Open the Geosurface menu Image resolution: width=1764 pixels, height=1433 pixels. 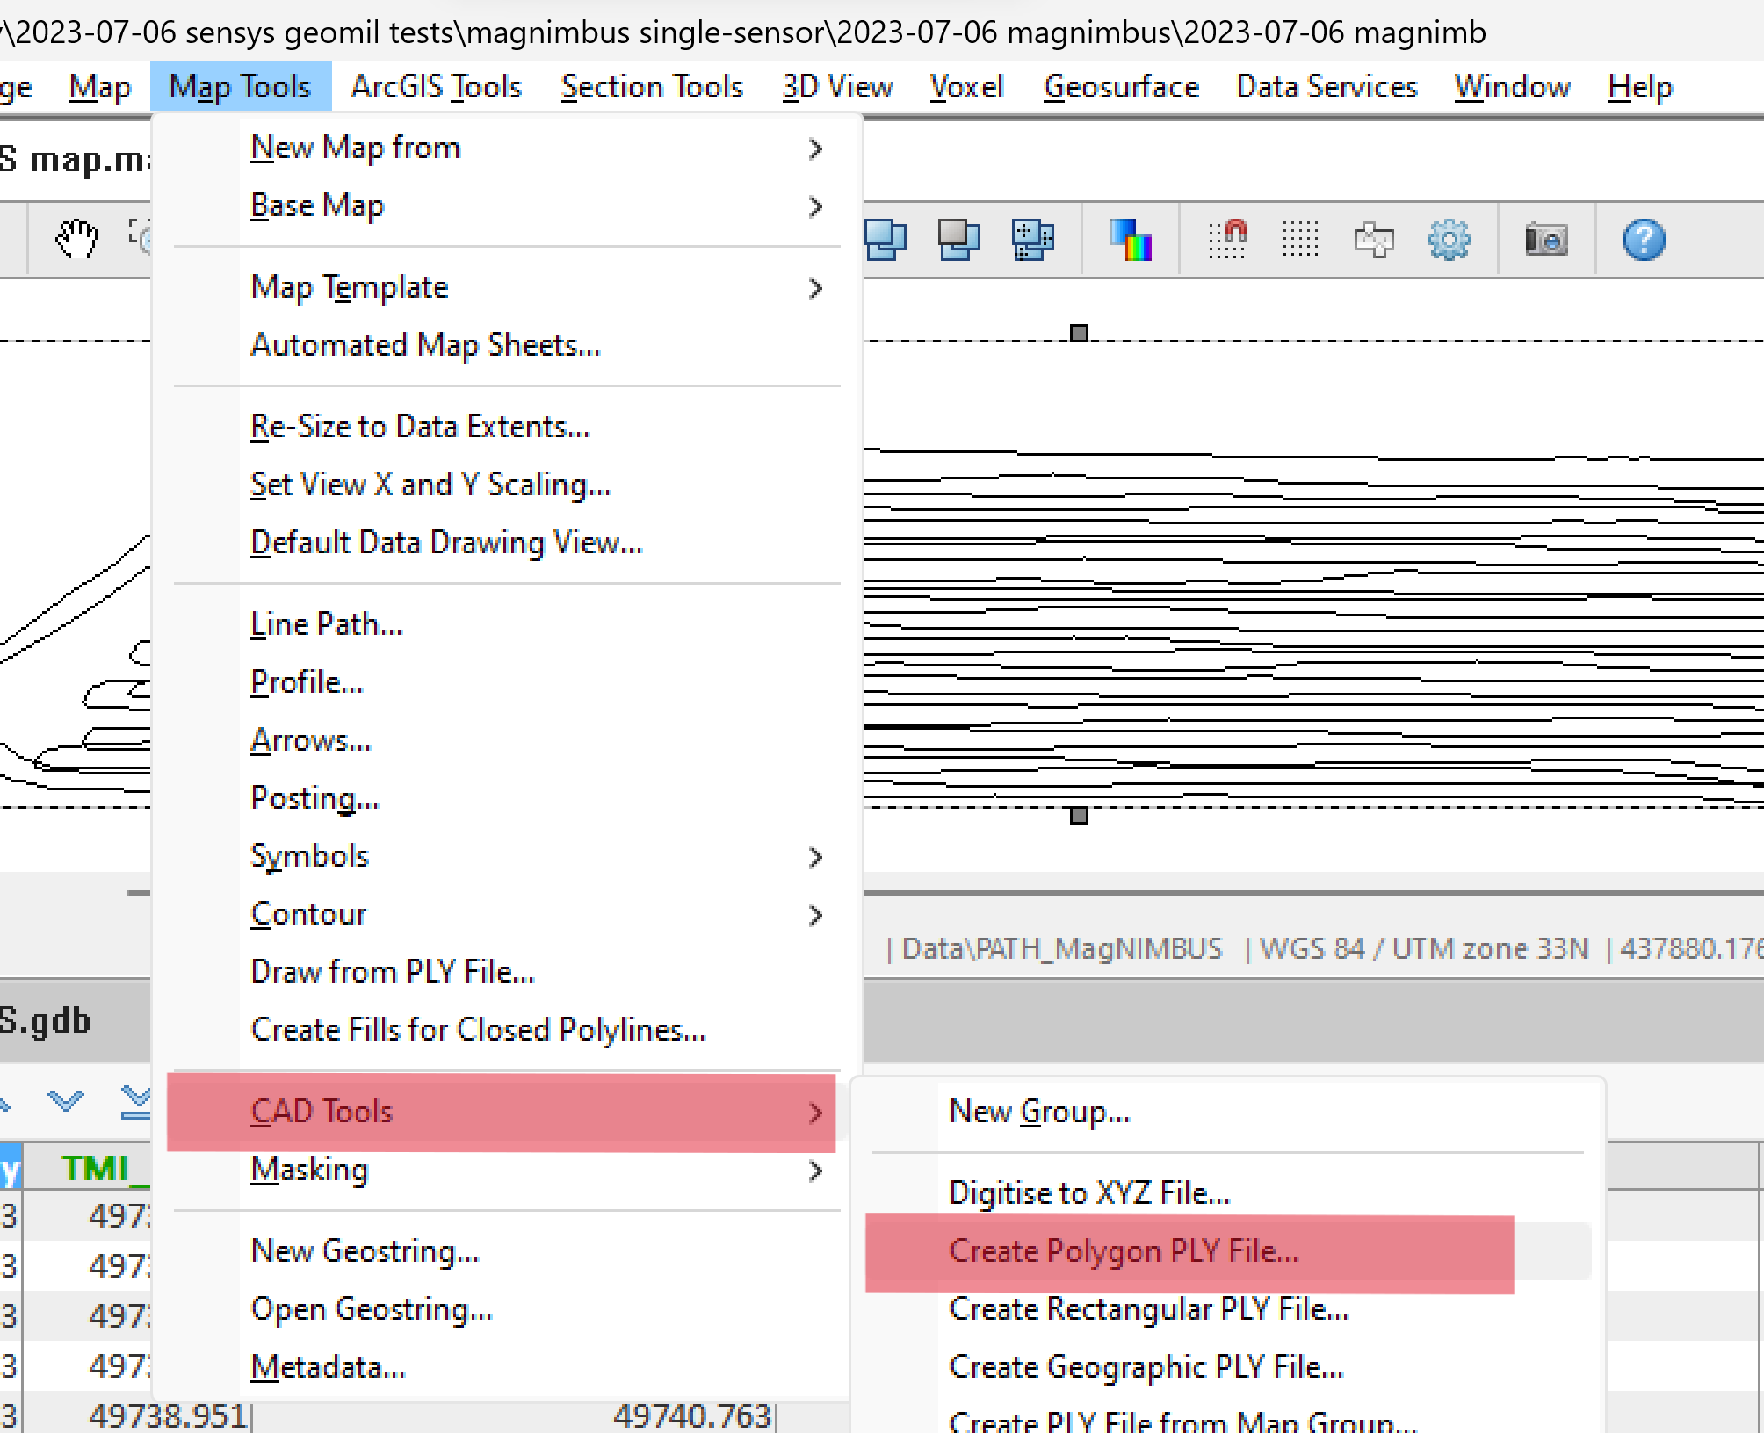tap(1122, 86)
